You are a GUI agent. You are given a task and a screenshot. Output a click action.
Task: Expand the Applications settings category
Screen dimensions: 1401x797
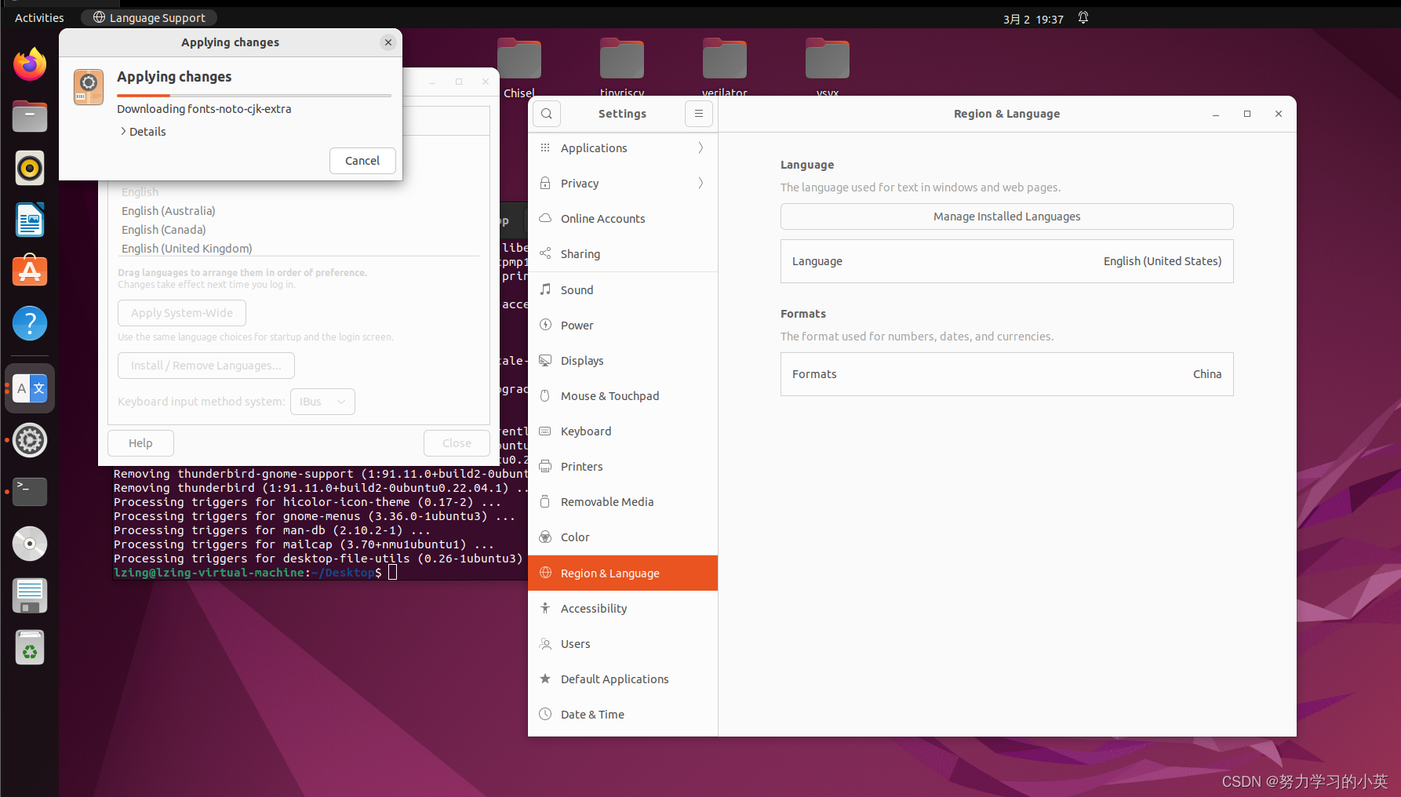tap(594, 147)
